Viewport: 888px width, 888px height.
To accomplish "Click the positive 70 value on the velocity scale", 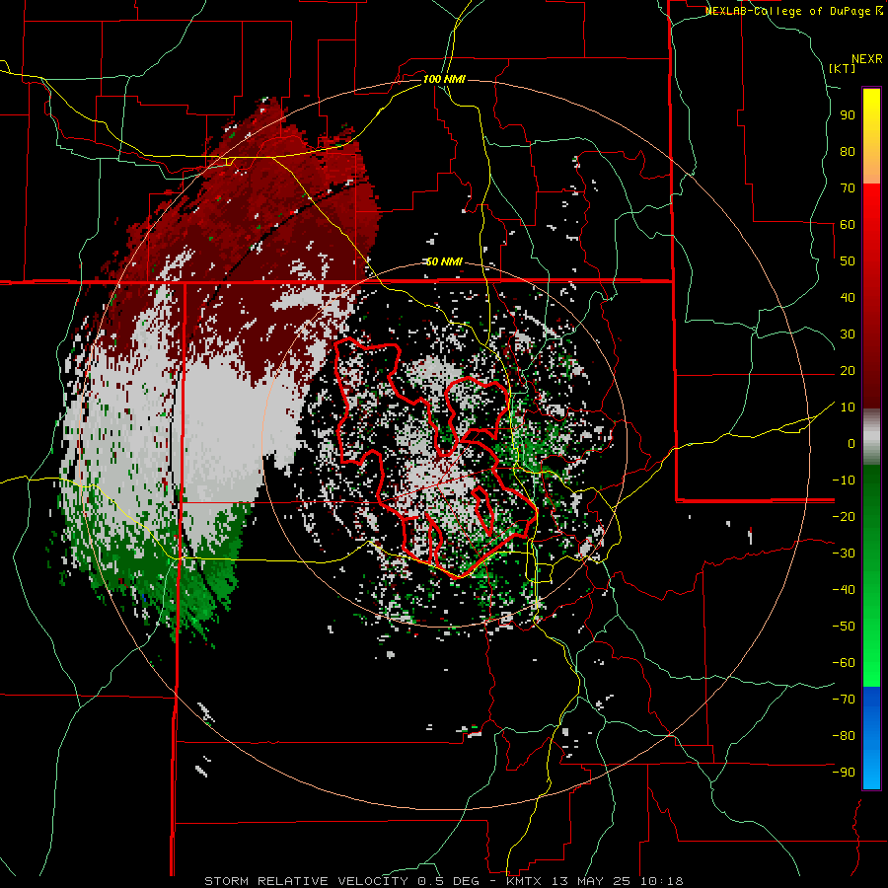I will click(848, 187).
